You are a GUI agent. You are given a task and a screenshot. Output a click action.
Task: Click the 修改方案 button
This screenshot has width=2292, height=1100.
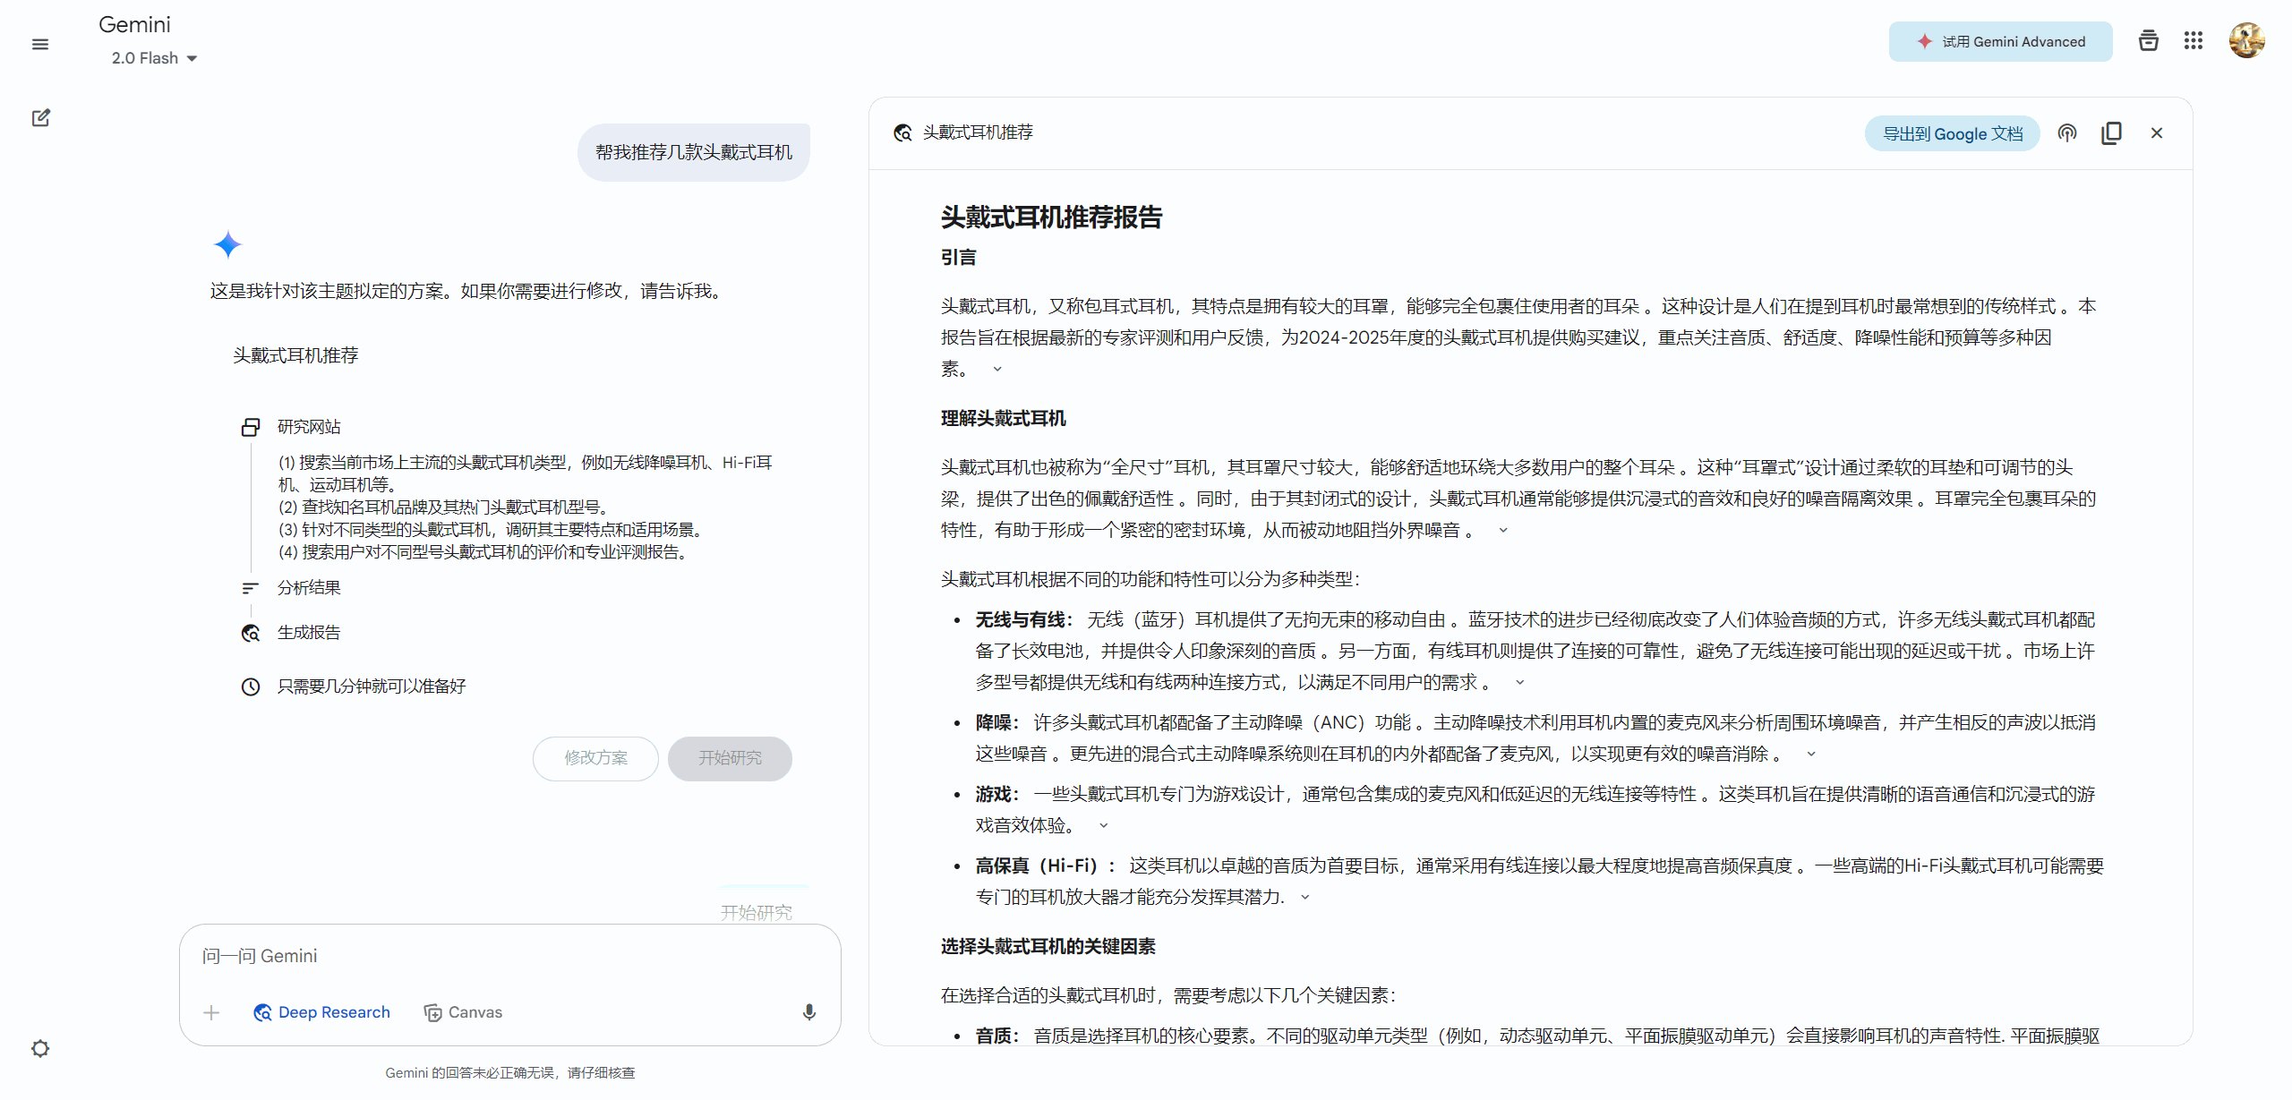[x=595, y=758]
